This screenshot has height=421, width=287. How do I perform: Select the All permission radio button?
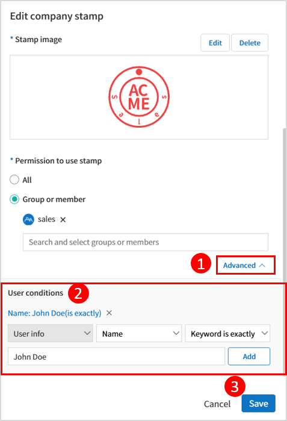(14, 179)
